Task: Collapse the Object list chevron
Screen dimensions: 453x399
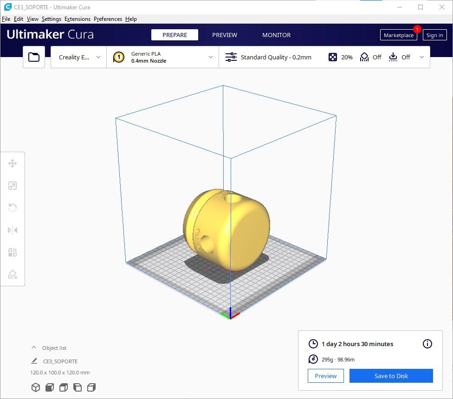Action: click(34, 348)
